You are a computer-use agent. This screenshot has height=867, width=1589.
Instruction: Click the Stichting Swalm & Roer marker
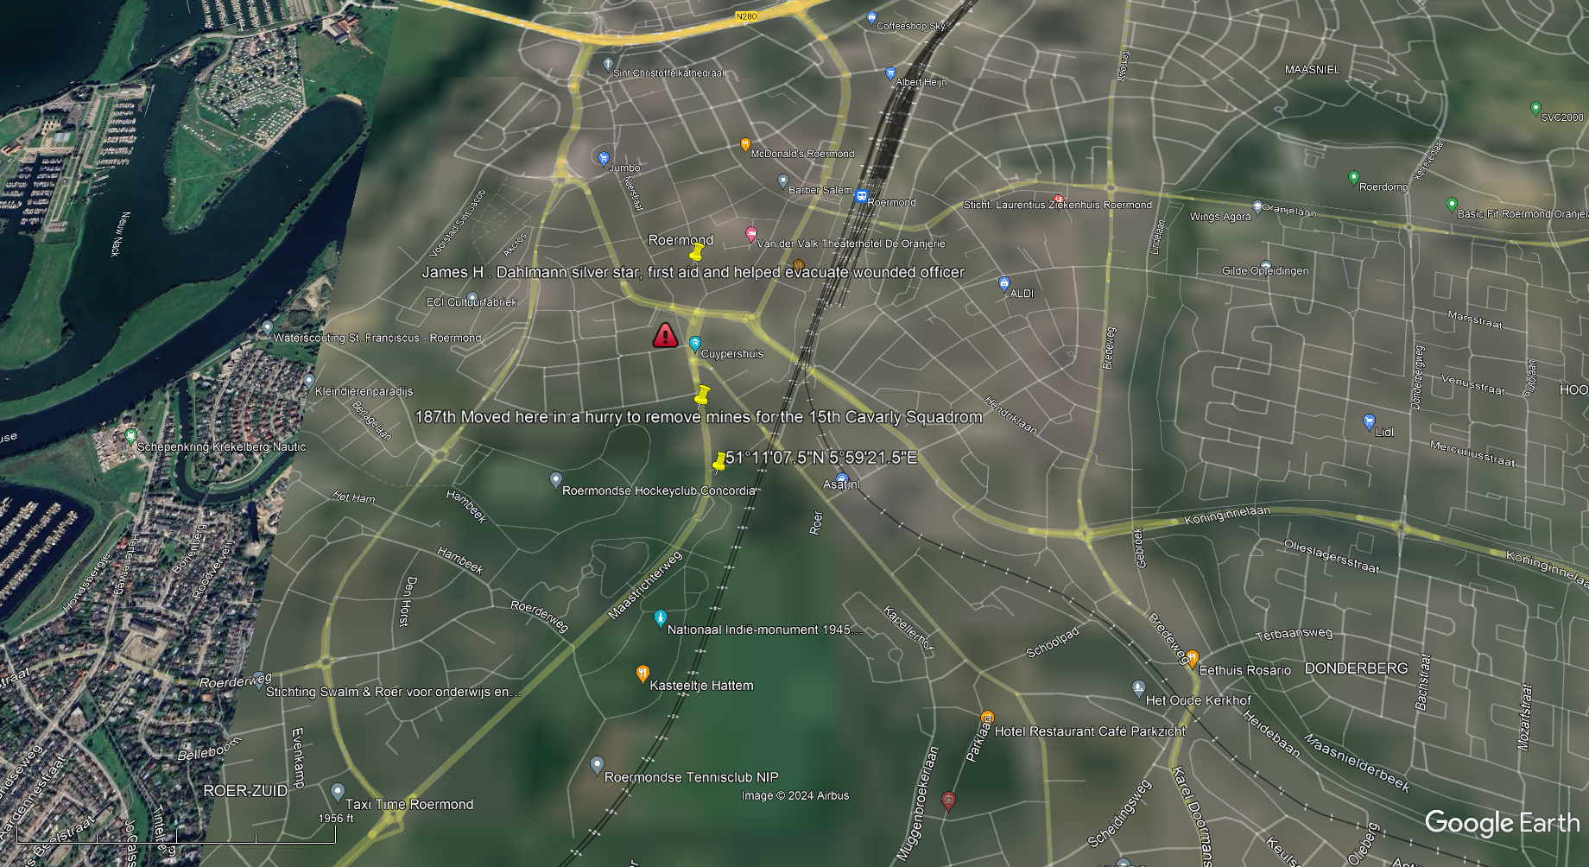coord(258,680)
